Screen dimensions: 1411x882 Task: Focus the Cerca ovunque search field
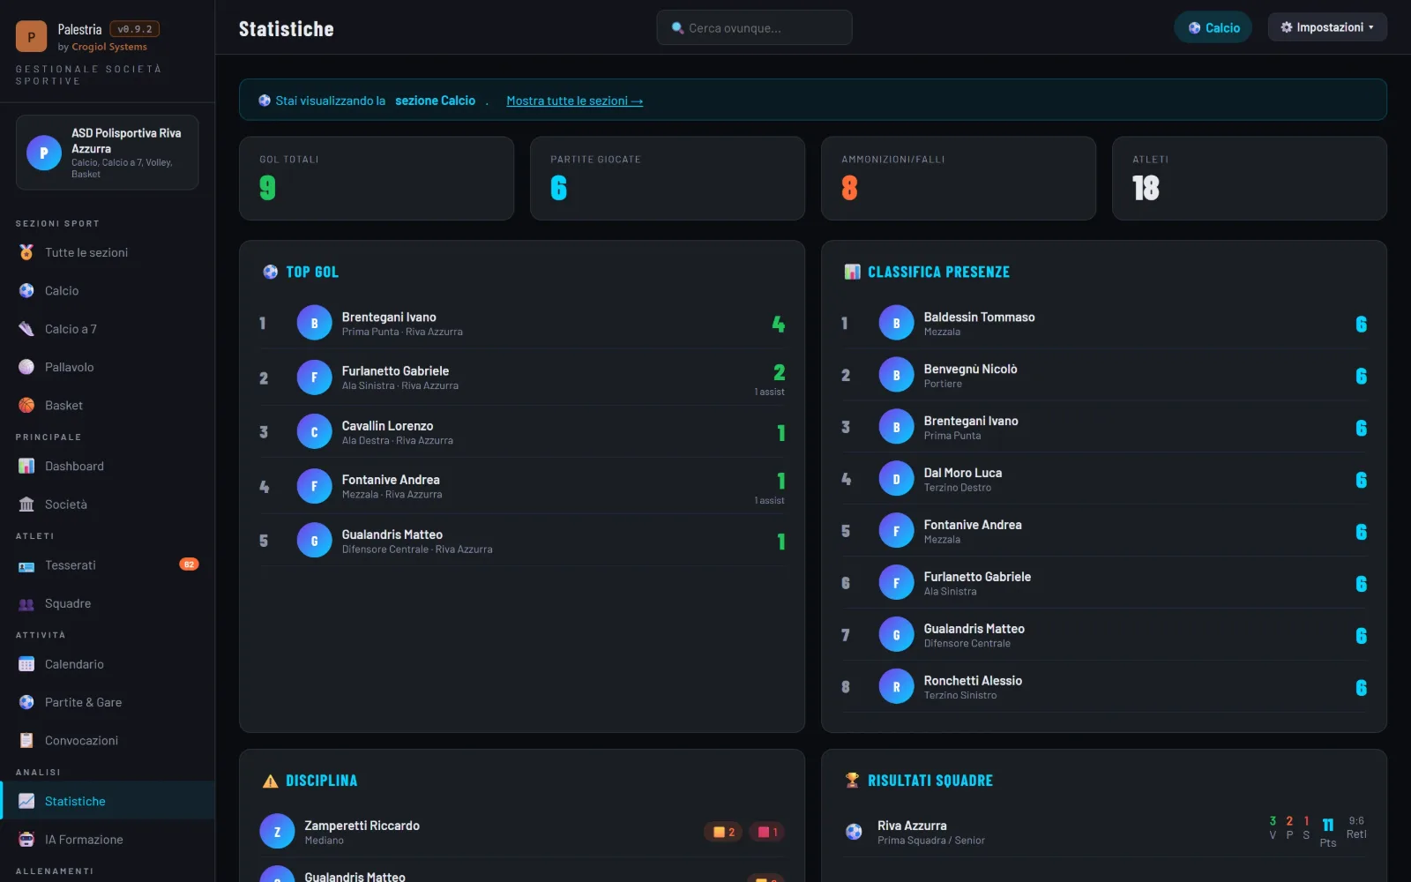(x=755, y=27)
